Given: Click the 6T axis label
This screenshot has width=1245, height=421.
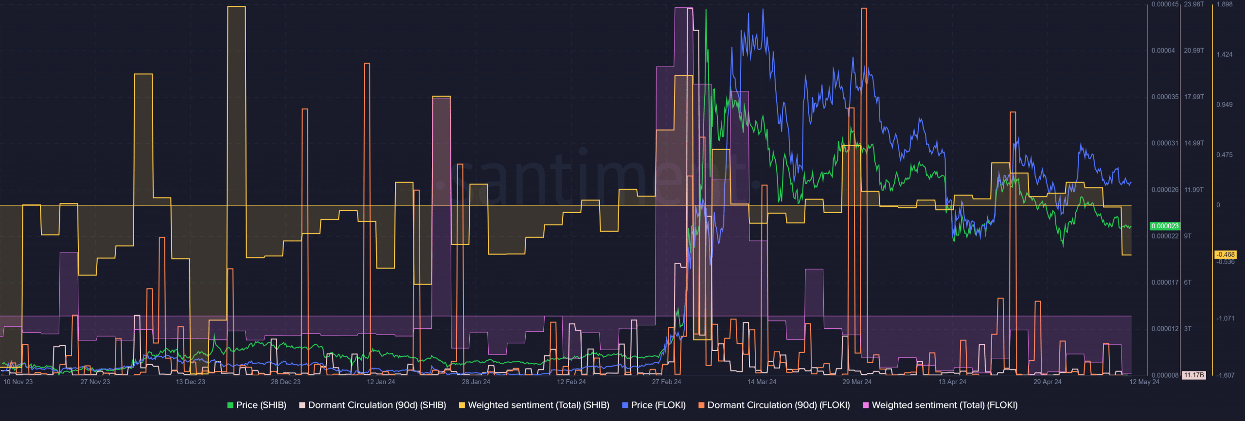Looking at the screenshot, I should coord(1188,283).
